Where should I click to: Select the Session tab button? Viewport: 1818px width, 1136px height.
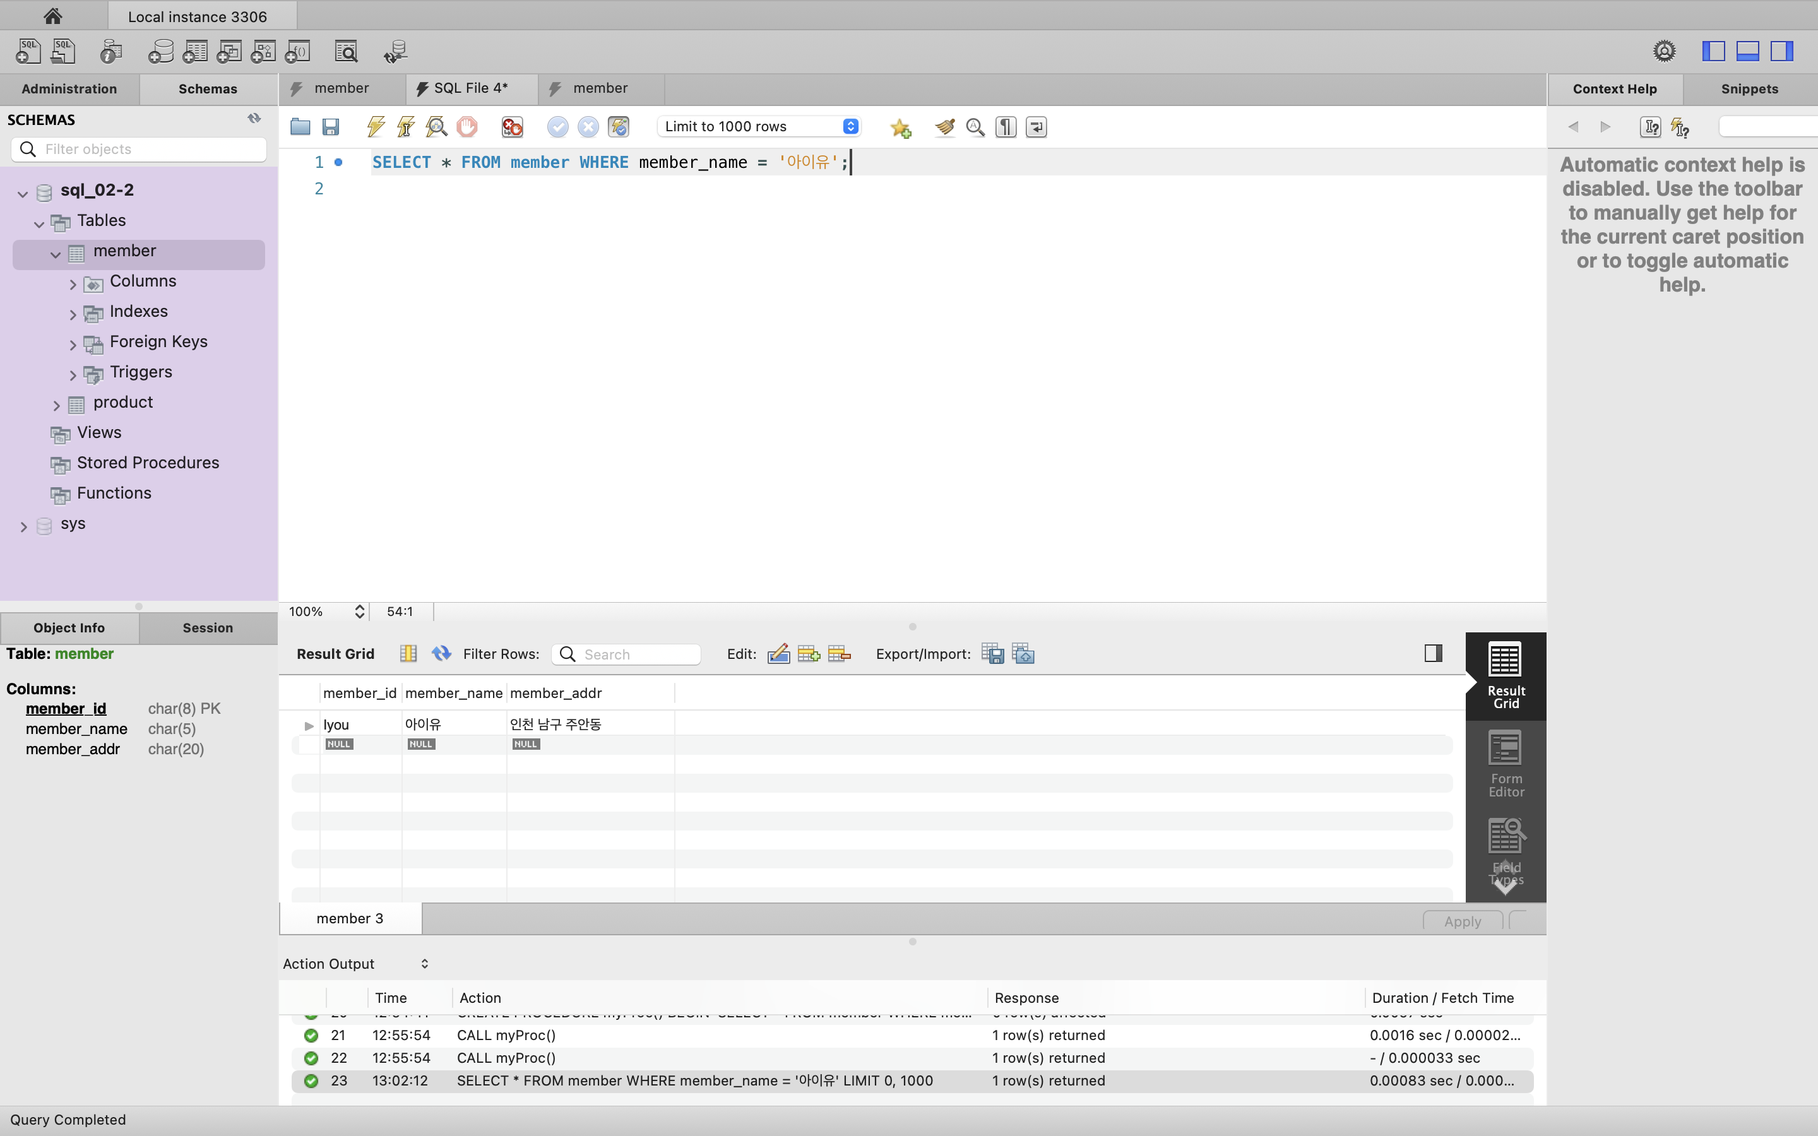pos(207,627)
